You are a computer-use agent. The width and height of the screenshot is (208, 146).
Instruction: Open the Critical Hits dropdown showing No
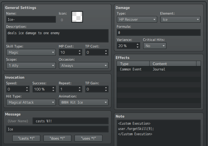tap(155, 46)
